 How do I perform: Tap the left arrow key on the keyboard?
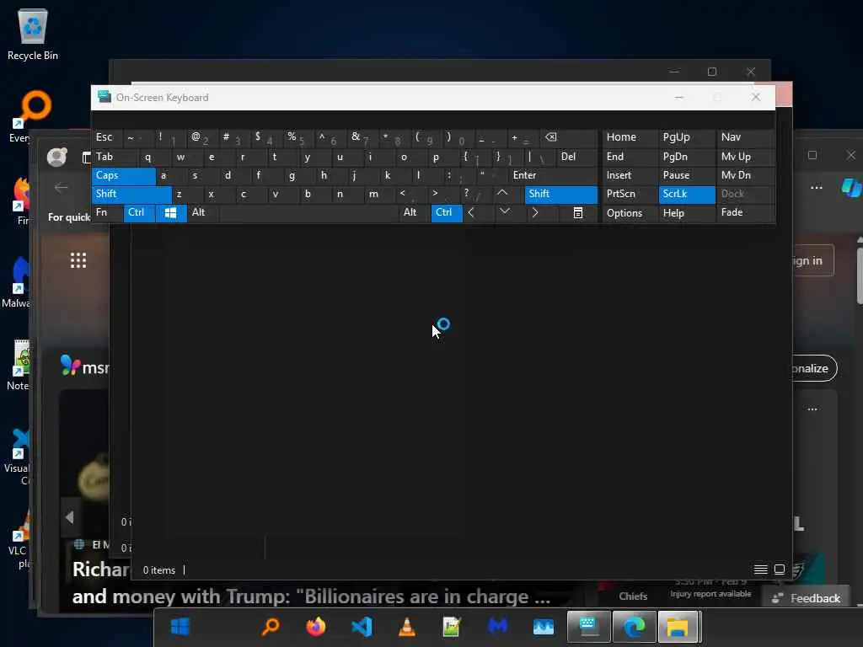[471, 212]
